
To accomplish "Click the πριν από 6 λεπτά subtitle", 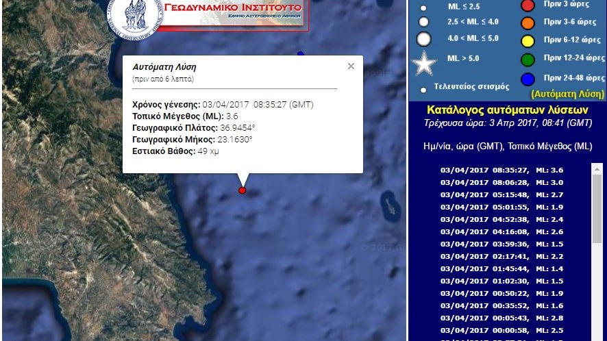I will tap(163, 79).
